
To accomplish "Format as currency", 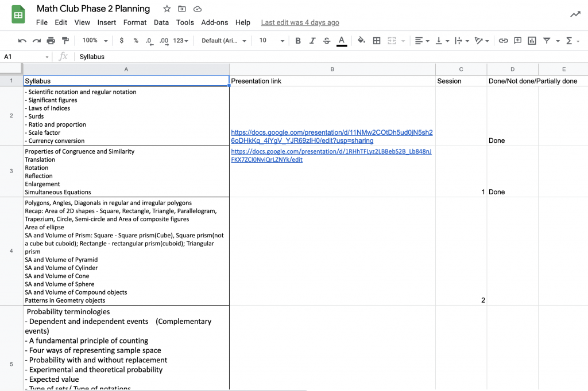I will click(x=122, y=41).
